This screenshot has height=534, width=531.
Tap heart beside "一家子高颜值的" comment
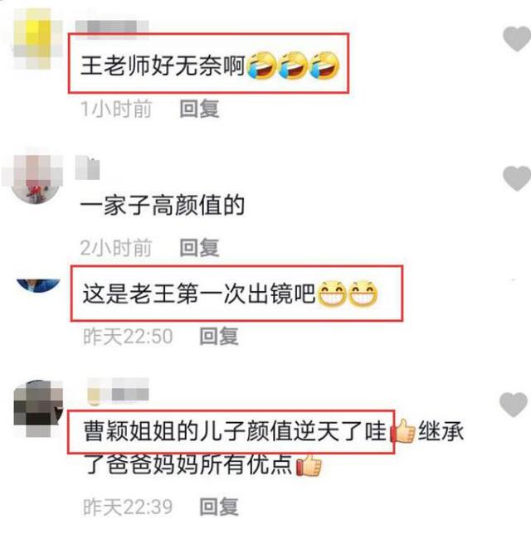click(517, 178)
